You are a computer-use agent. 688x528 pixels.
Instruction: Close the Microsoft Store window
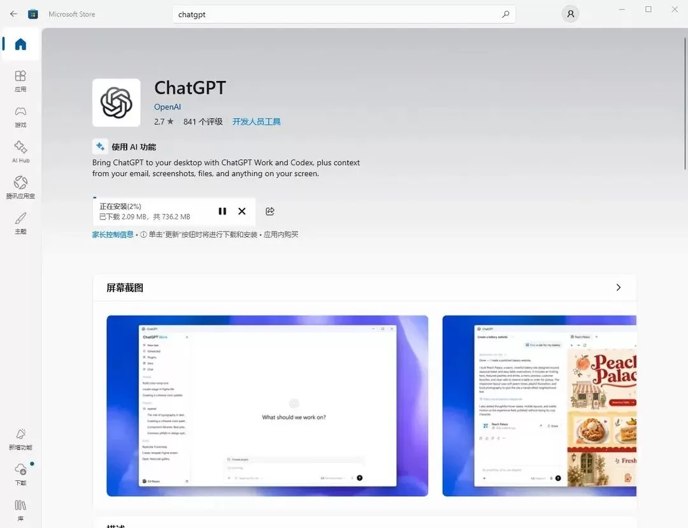pos(675,9)
